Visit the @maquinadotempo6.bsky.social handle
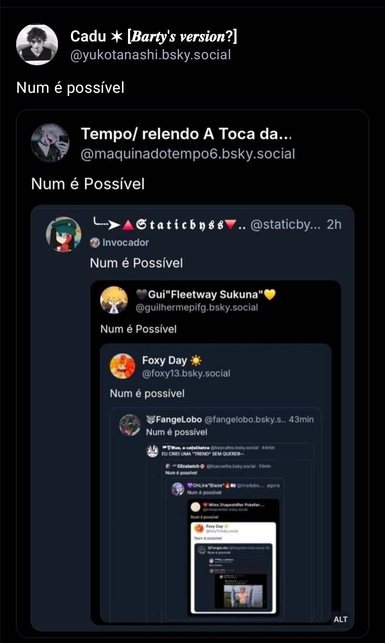The height and width of the screenshot is (643, 385). [188, 154]
